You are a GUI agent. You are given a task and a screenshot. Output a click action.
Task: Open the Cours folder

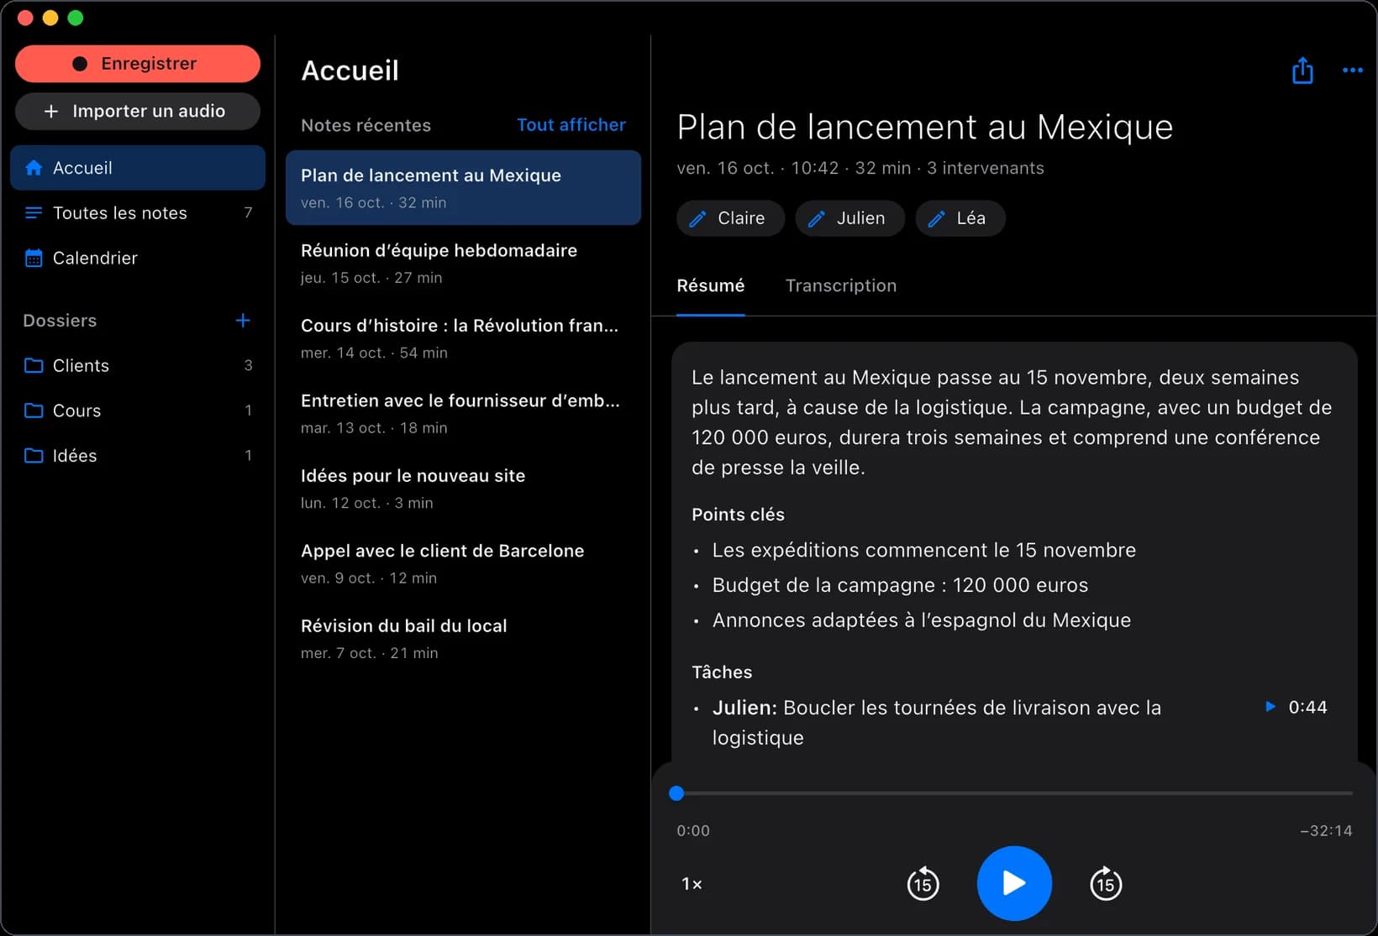138,410
